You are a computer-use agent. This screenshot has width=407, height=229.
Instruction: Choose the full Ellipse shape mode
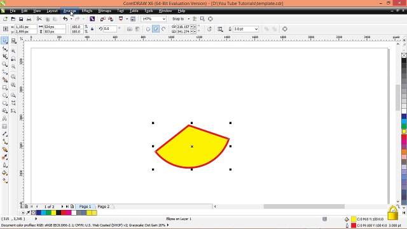[148, 29]
